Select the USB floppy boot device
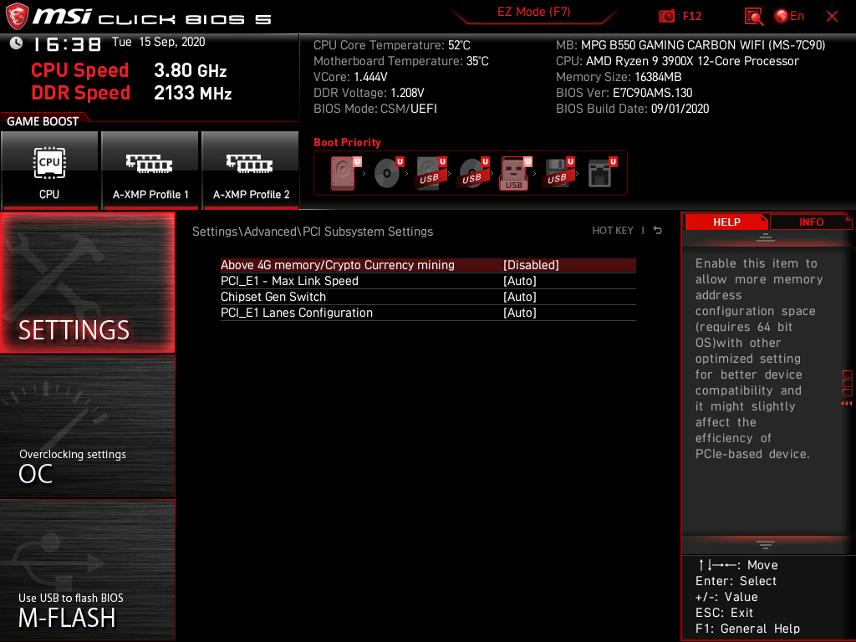 [x=559, y=173]
